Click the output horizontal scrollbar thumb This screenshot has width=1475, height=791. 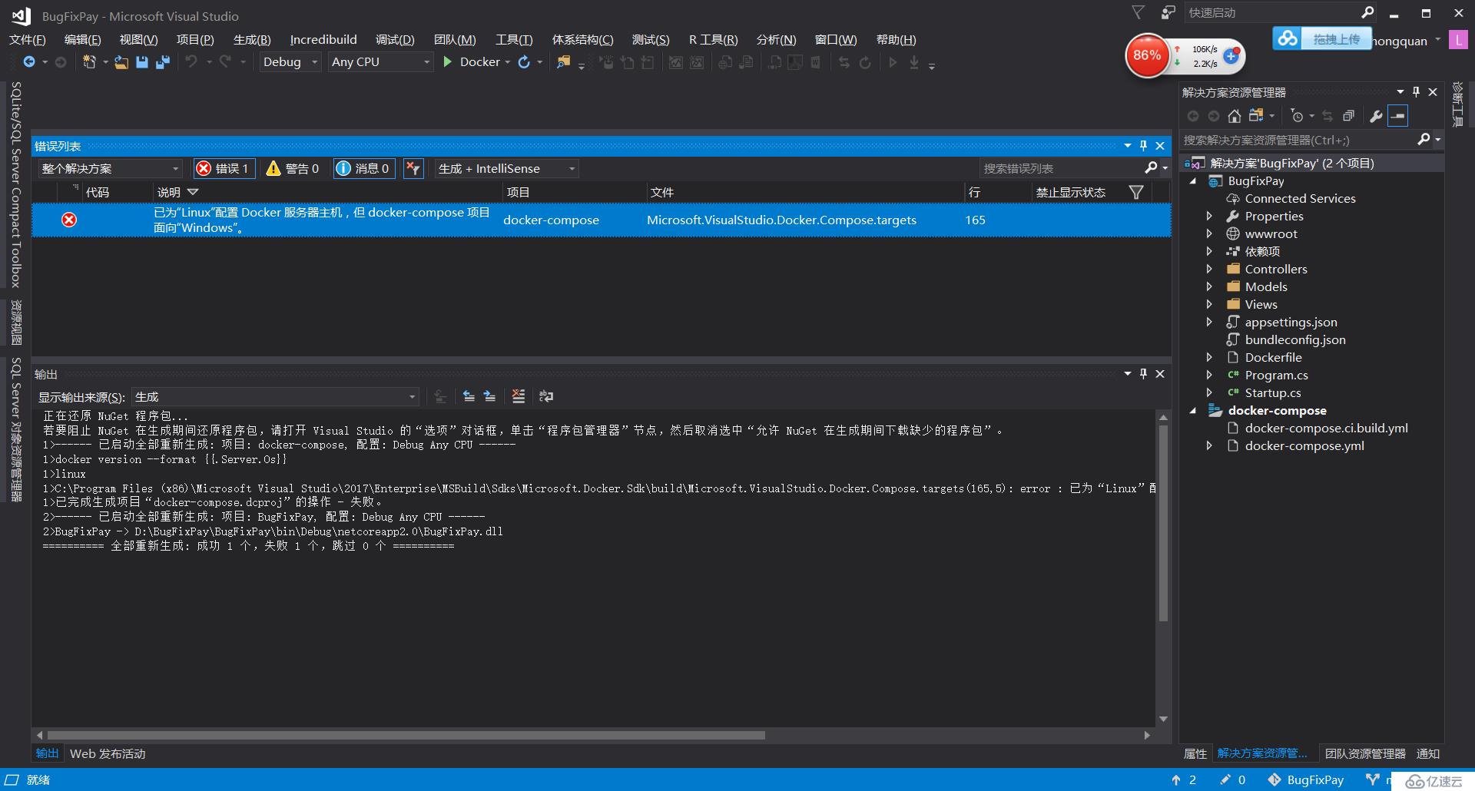(406, 735)
